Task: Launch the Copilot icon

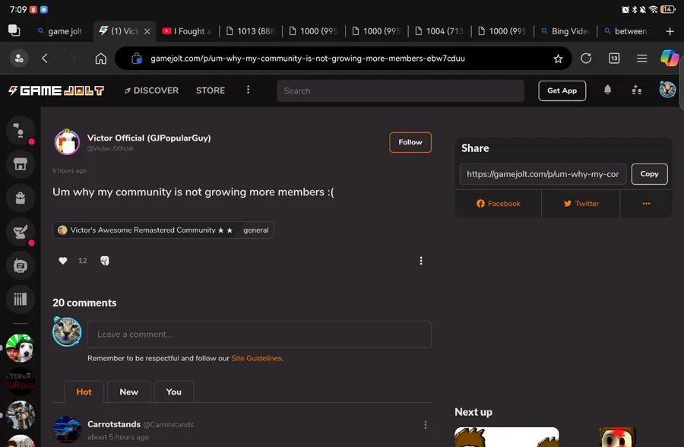Action: (669, 58)
